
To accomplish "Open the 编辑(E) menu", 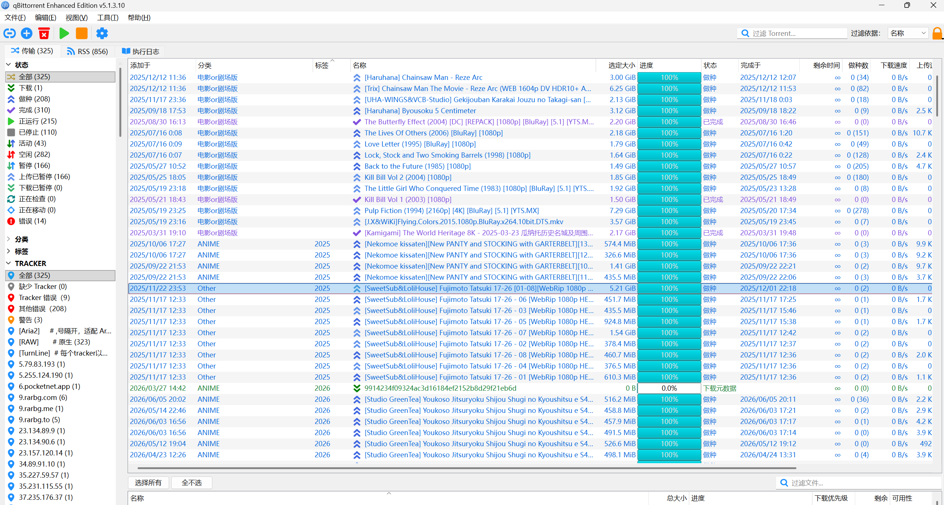I will 45,18.
